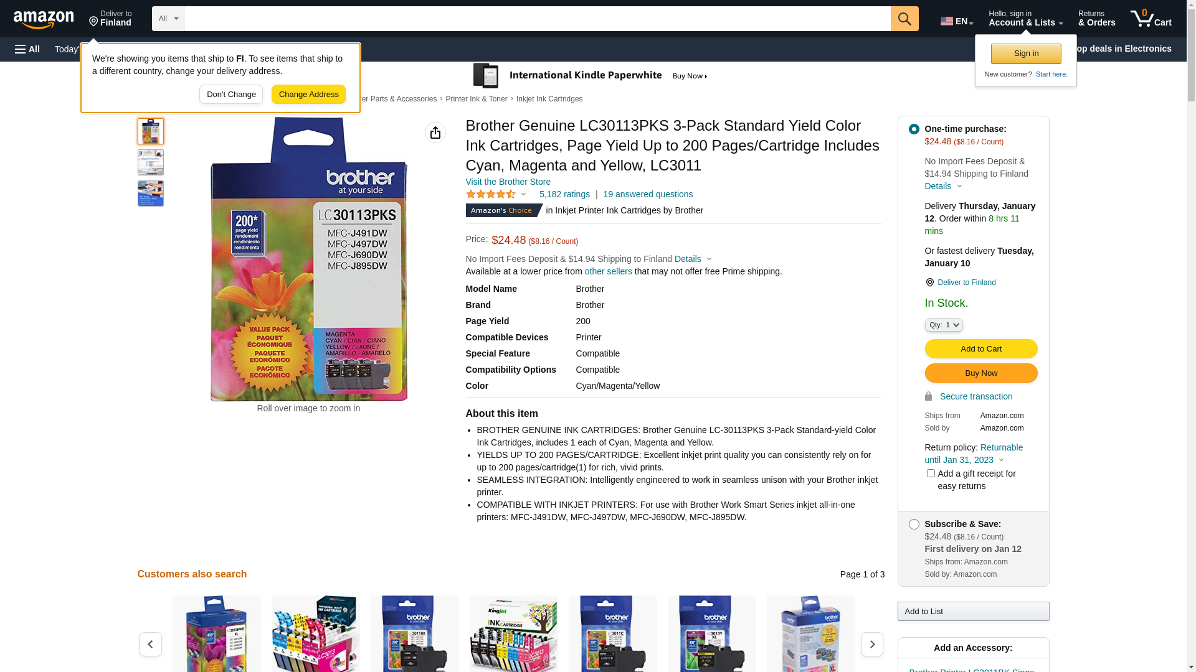Image resolution: width=1196 pixels, height=672 pixels.
Task: Check the gift receipt checkbox
Action: (x=931, y=474)
